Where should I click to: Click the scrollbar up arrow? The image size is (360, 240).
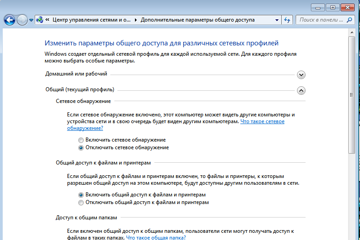coord(352,32)
